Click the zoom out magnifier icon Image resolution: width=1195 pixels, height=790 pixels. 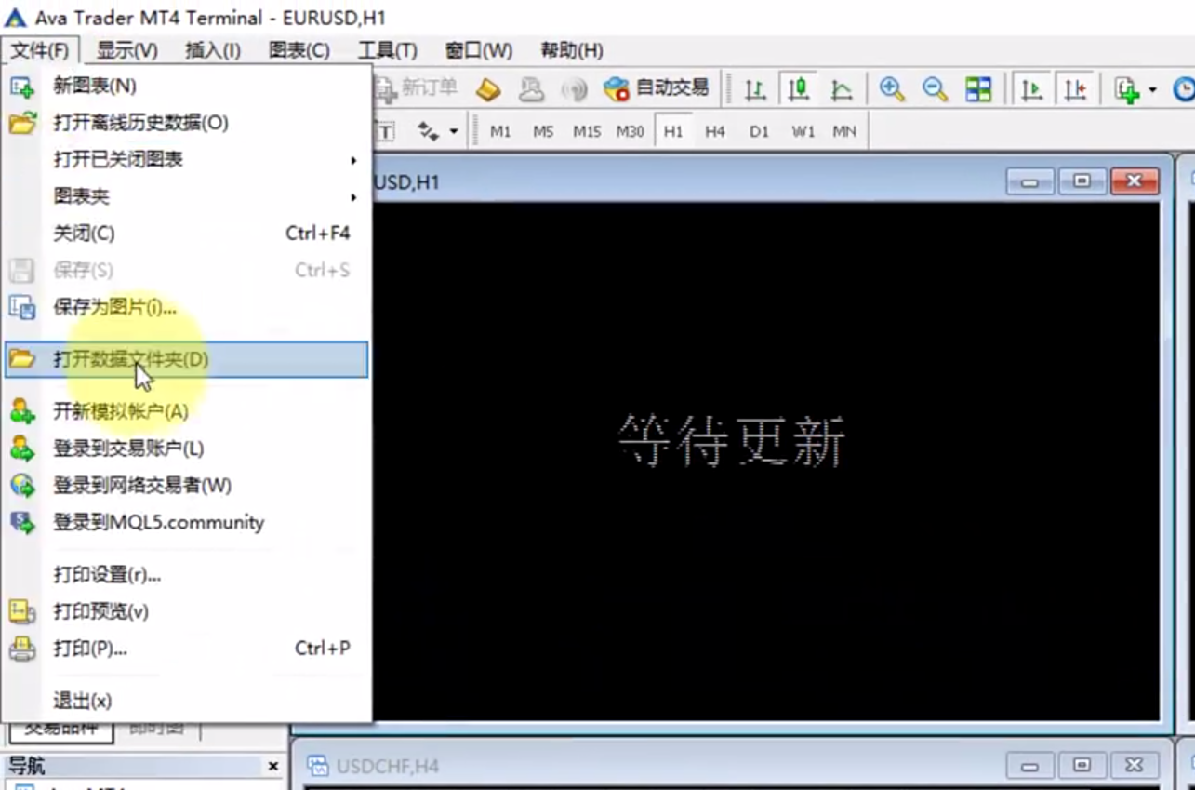pyautogui.click(x=935, y=89)
